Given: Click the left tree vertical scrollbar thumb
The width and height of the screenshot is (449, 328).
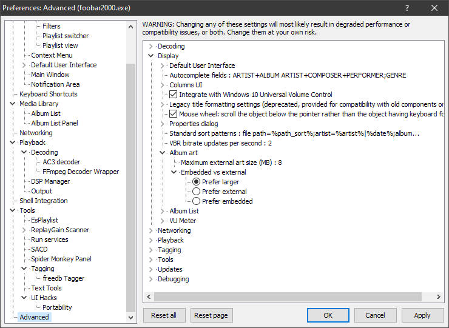Looking at the screenshot, I should (x=130, y=188).
